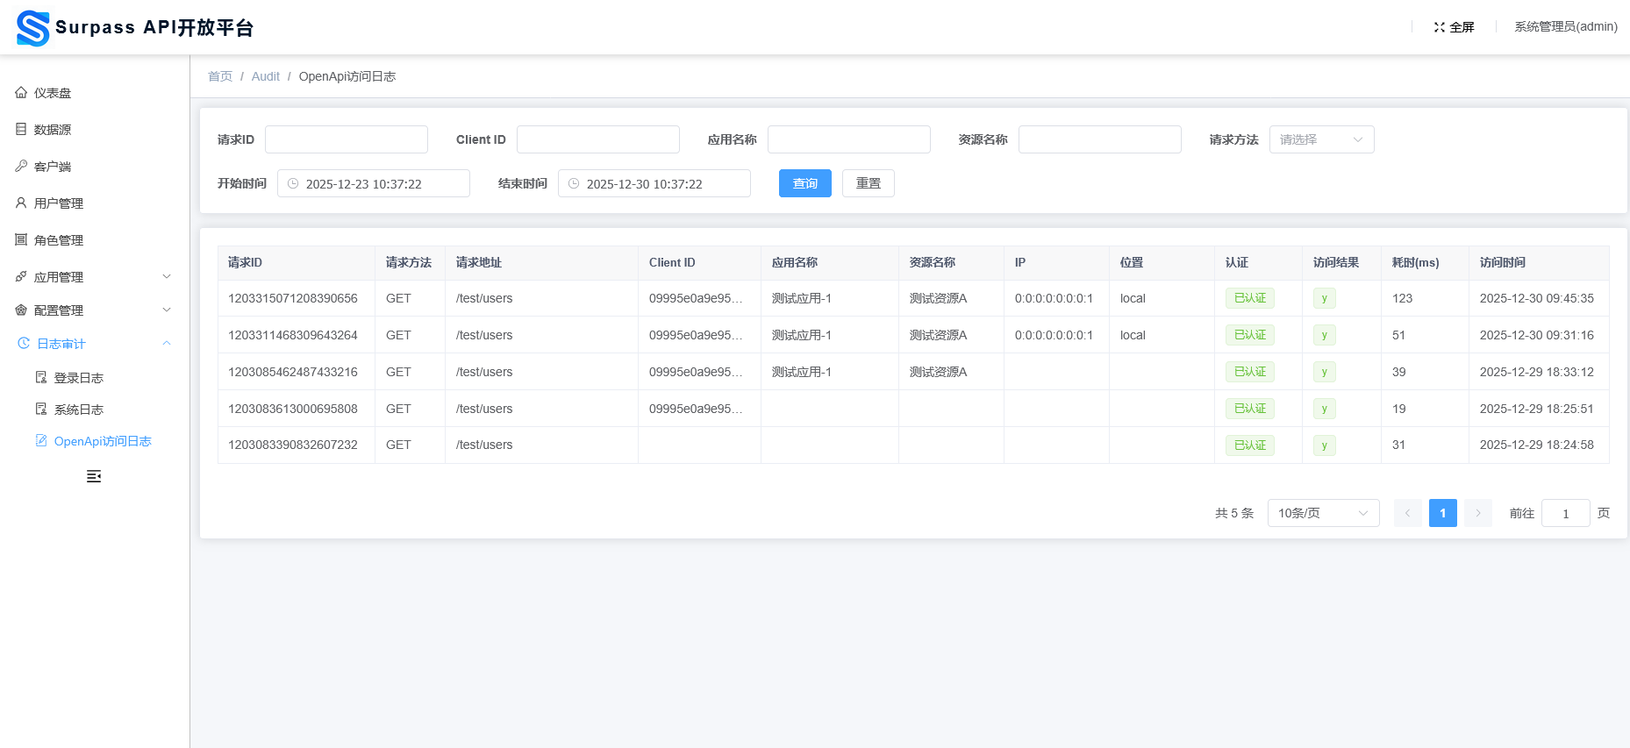Open 仪表盘 dashboard home icon
Screen dimensions: 1630x748
coord(21,92)
